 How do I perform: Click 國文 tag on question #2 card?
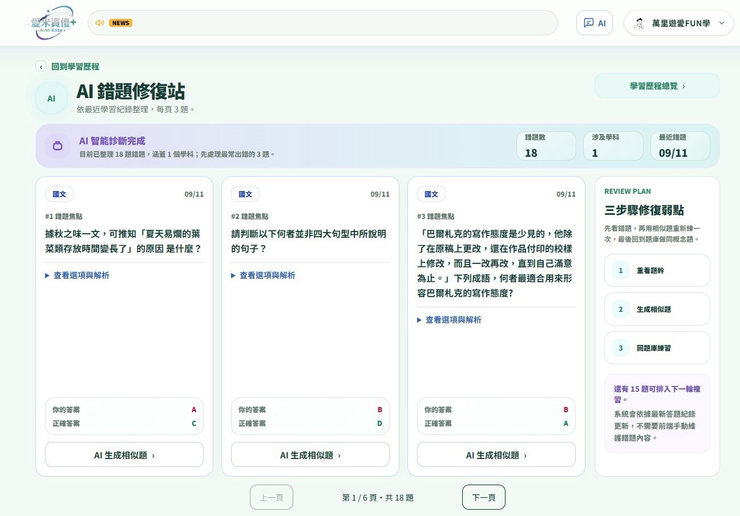245,194
